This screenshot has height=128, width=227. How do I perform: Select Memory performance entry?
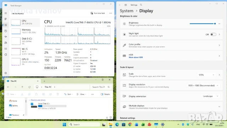point(25,31)
